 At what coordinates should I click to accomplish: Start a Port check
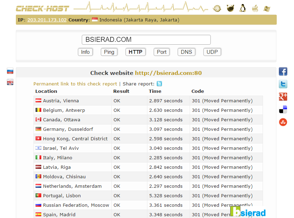pos(161,52)
